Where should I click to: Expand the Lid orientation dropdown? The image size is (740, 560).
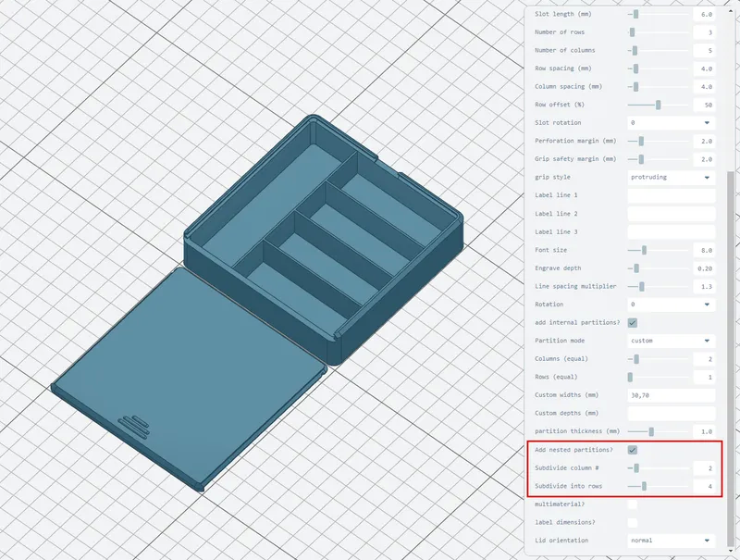671,541
